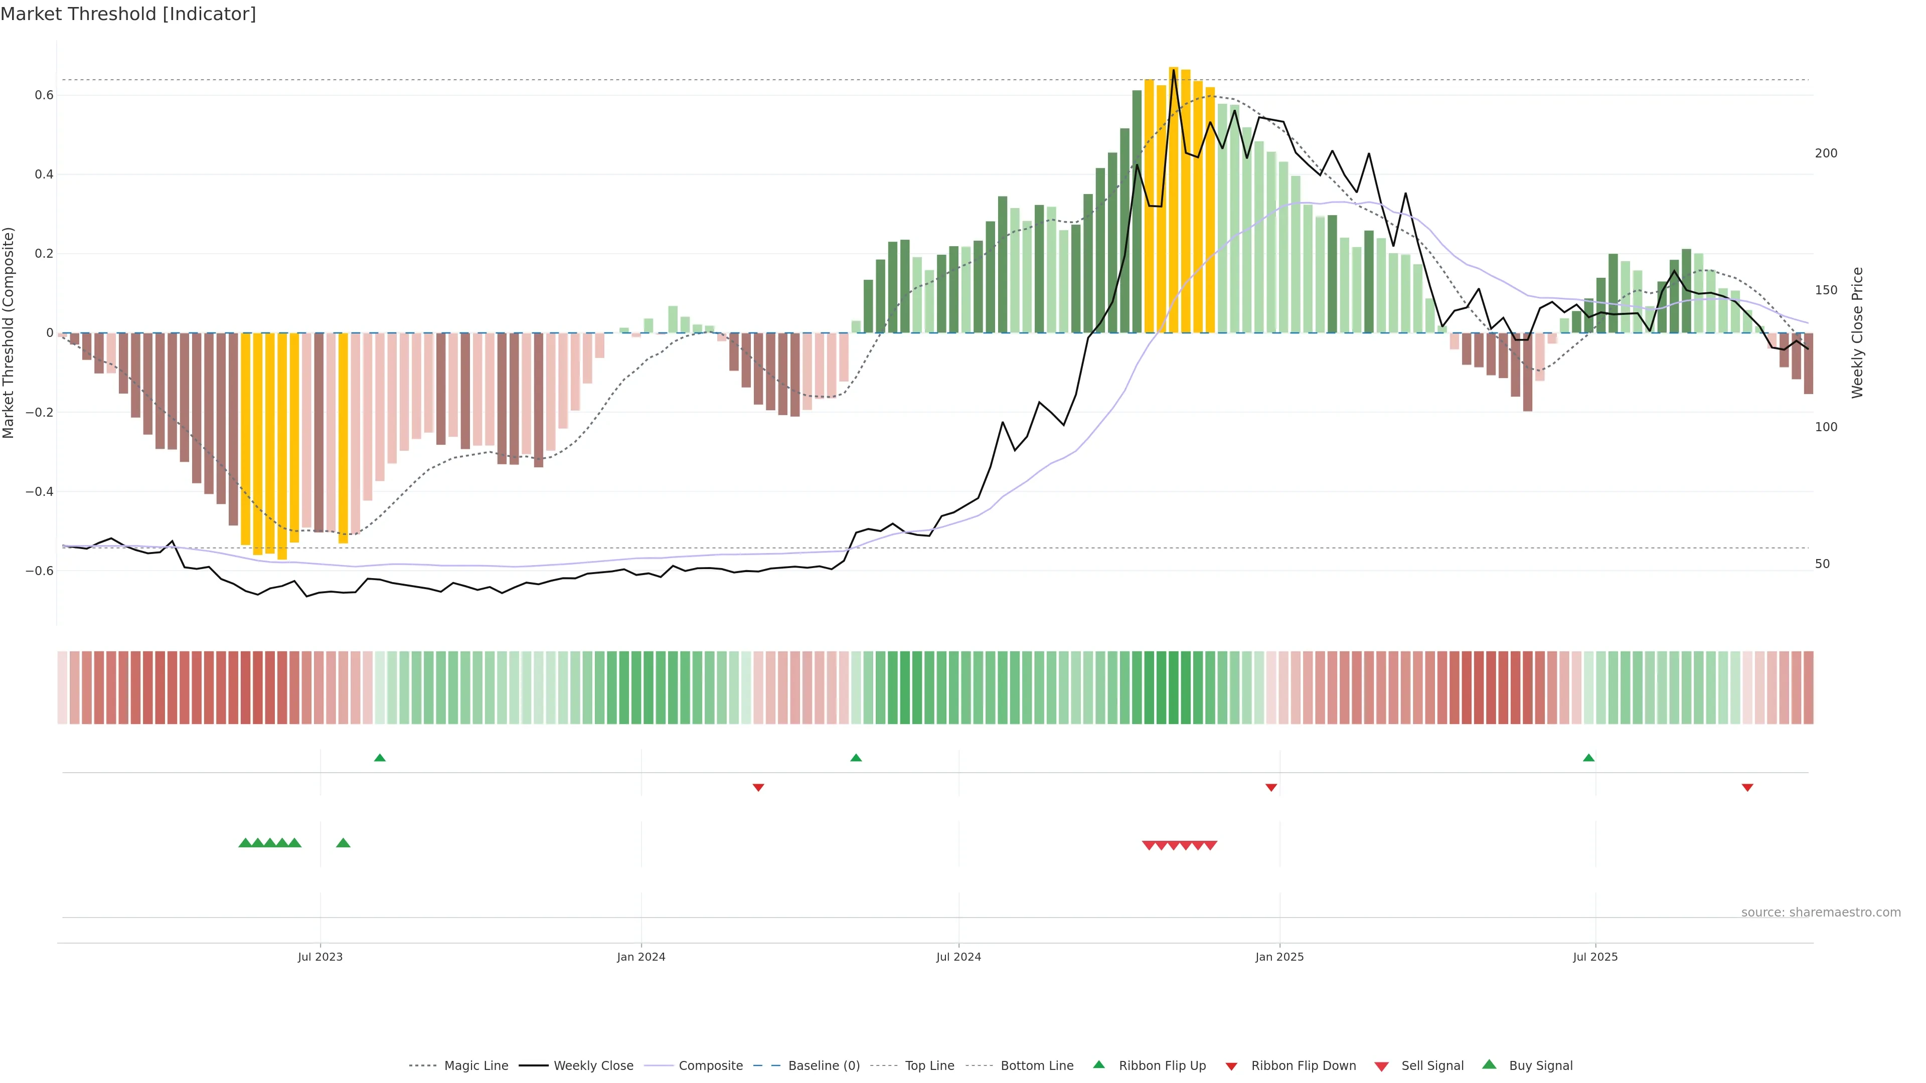Click the Sell Signal legend marker

point(1382,1066)
